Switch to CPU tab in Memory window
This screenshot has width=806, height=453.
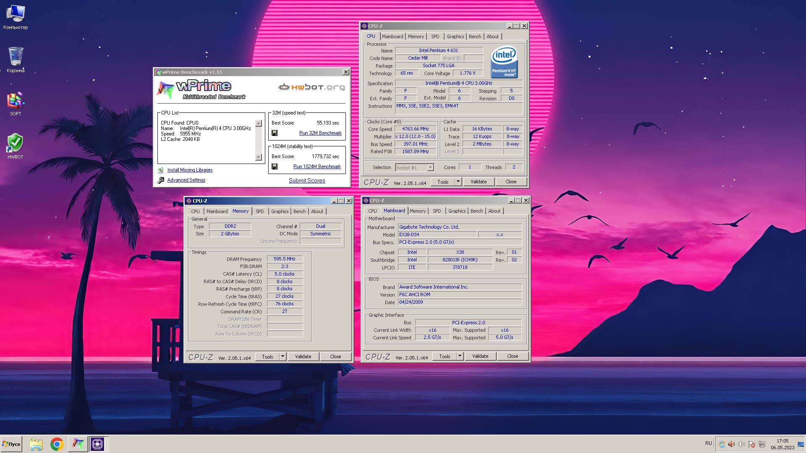196,211
